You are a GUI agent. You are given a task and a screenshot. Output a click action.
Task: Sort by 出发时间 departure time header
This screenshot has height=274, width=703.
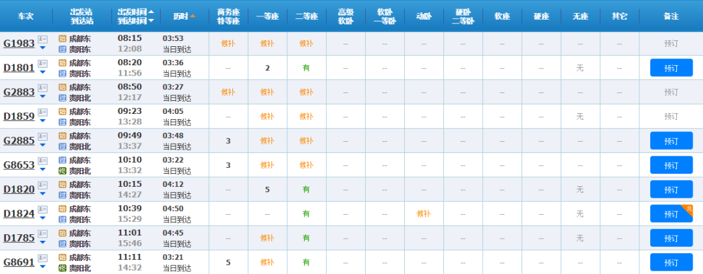pyautogui.click(x=136, y=12)
